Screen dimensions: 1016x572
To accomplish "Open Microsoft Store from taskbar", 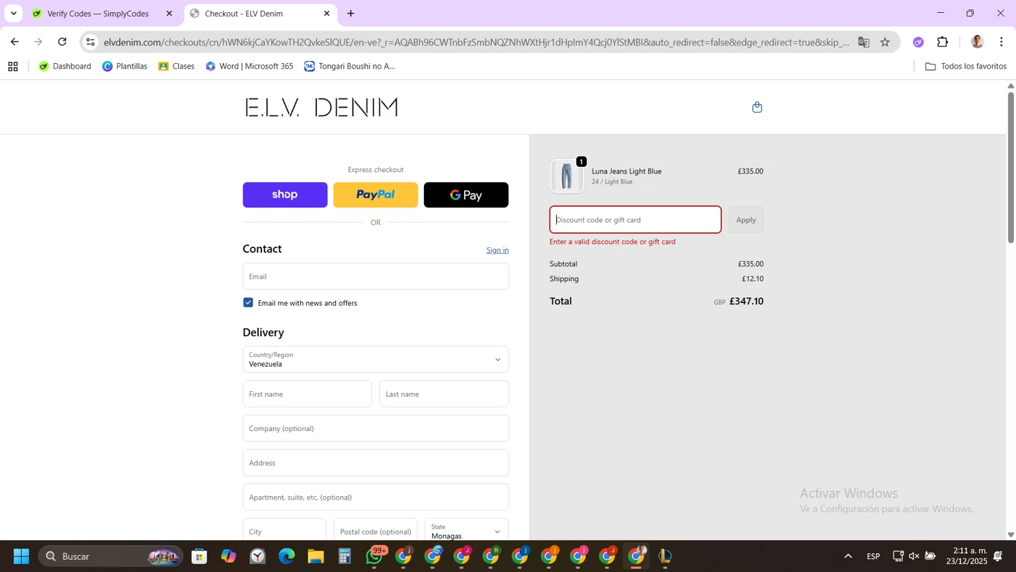I will 199,556.
